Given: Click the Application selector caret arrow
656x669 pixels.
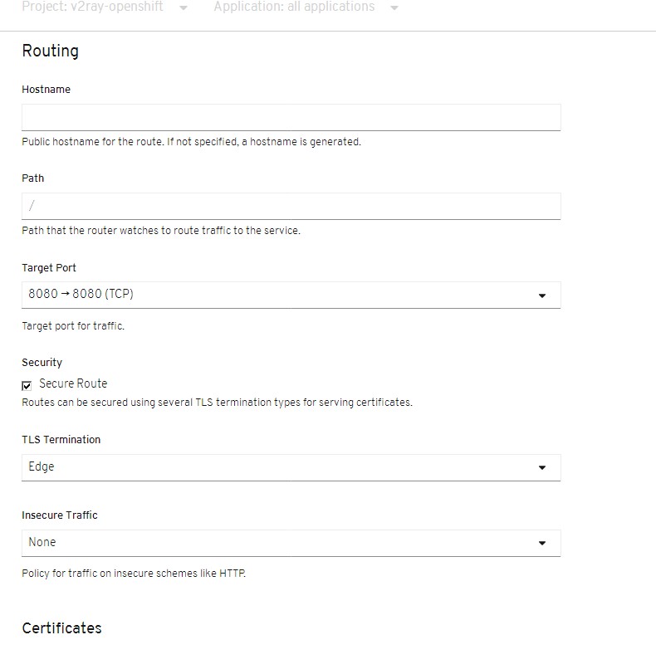Looking at the screenshot, I should coord(394,7).
